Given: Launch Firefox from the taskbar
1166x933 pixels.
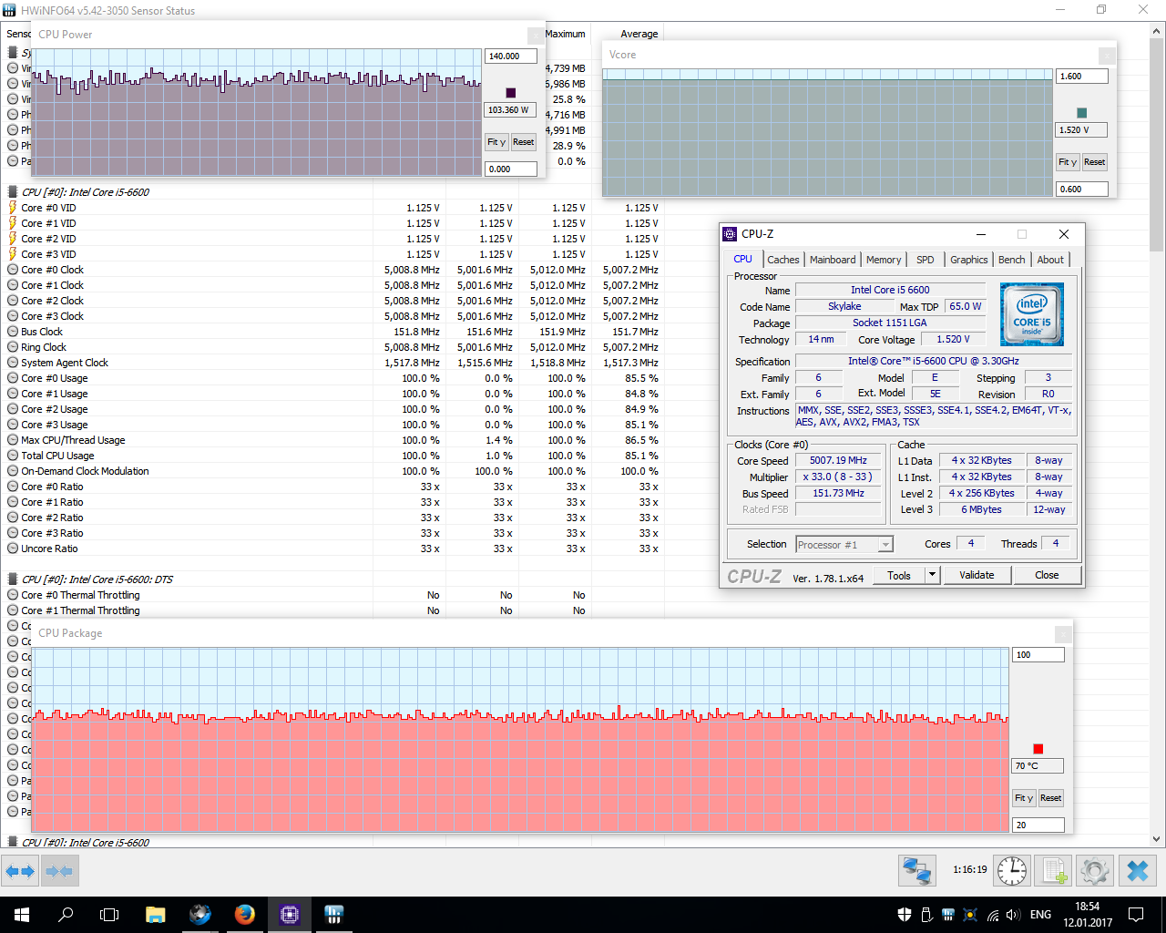Looking at the screenshot, I should [x=244, y=915].
